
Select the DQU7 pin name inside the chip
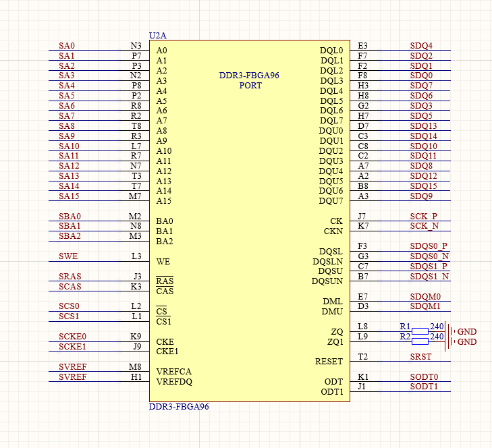coord(331,201)
